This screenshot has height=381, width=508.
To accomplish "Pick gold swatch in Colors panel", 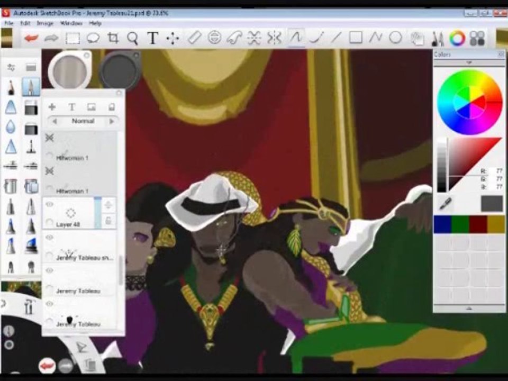I will [x=496, y=224].
